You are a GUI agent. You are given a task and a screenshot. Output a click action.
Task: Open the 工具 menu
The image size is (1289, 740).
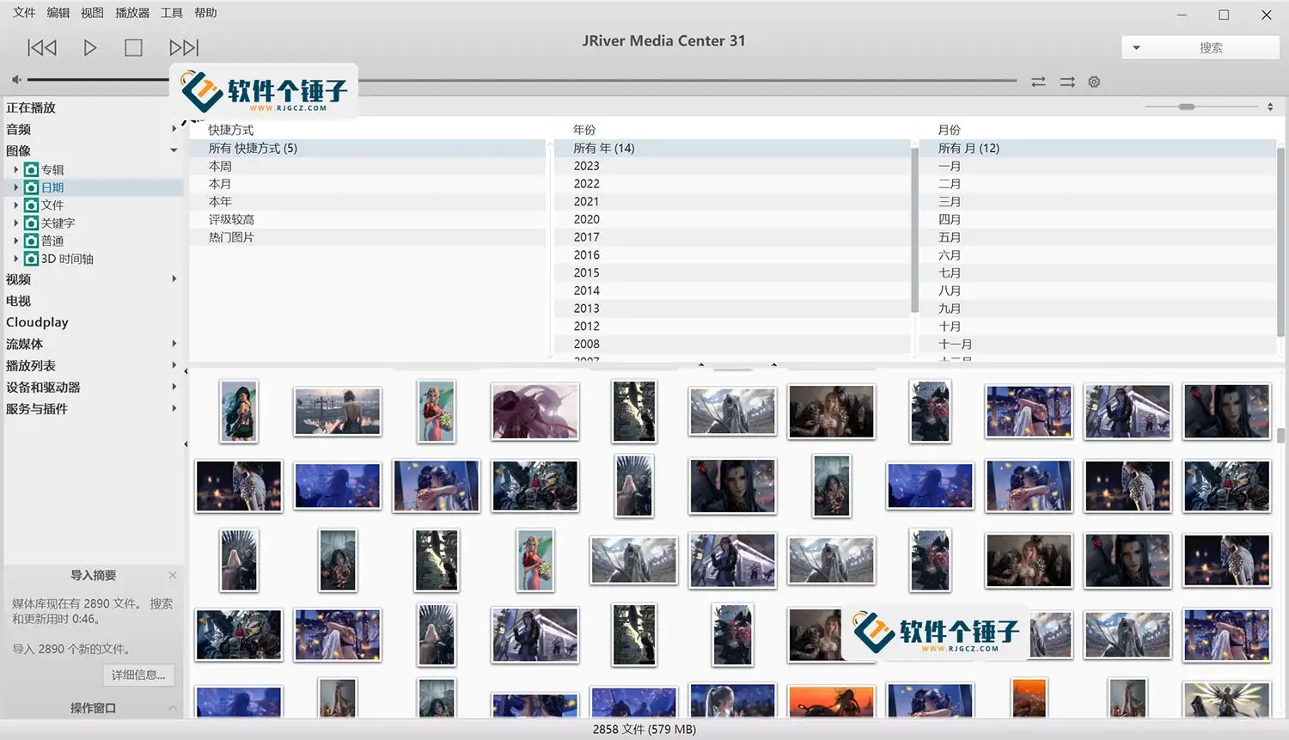tap(172, 13)
